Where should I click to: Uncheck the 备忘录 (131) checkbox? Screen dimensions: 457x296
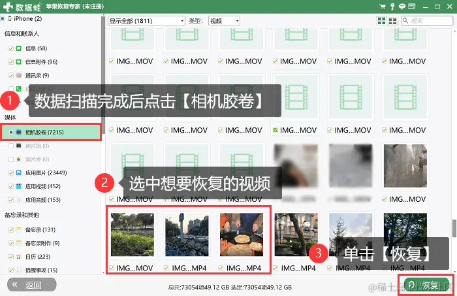(11, 229)
